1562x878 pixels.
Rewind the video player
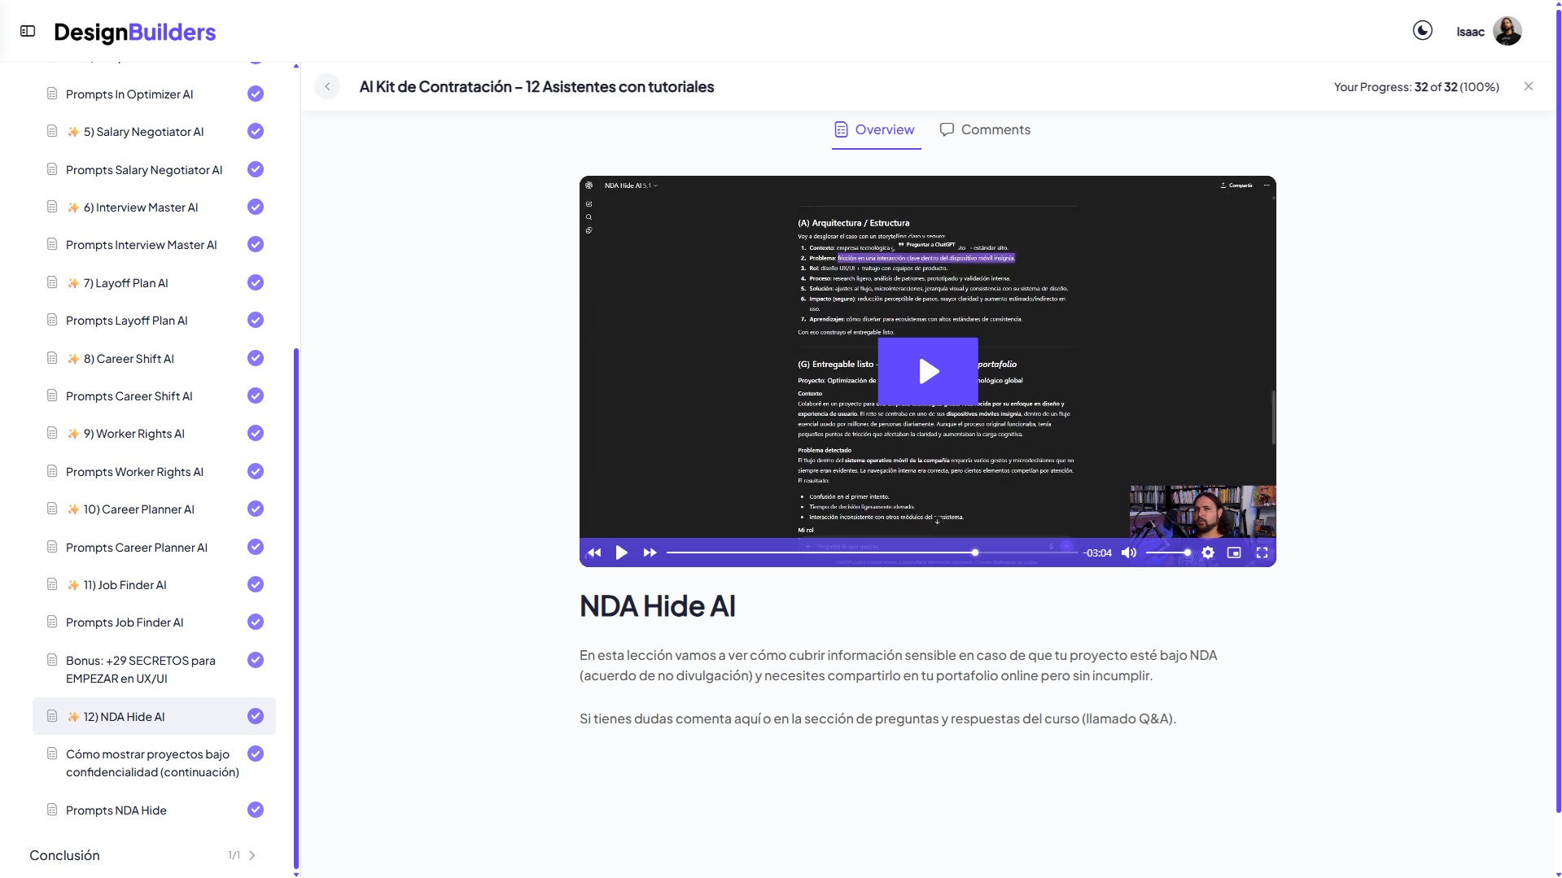594,553
